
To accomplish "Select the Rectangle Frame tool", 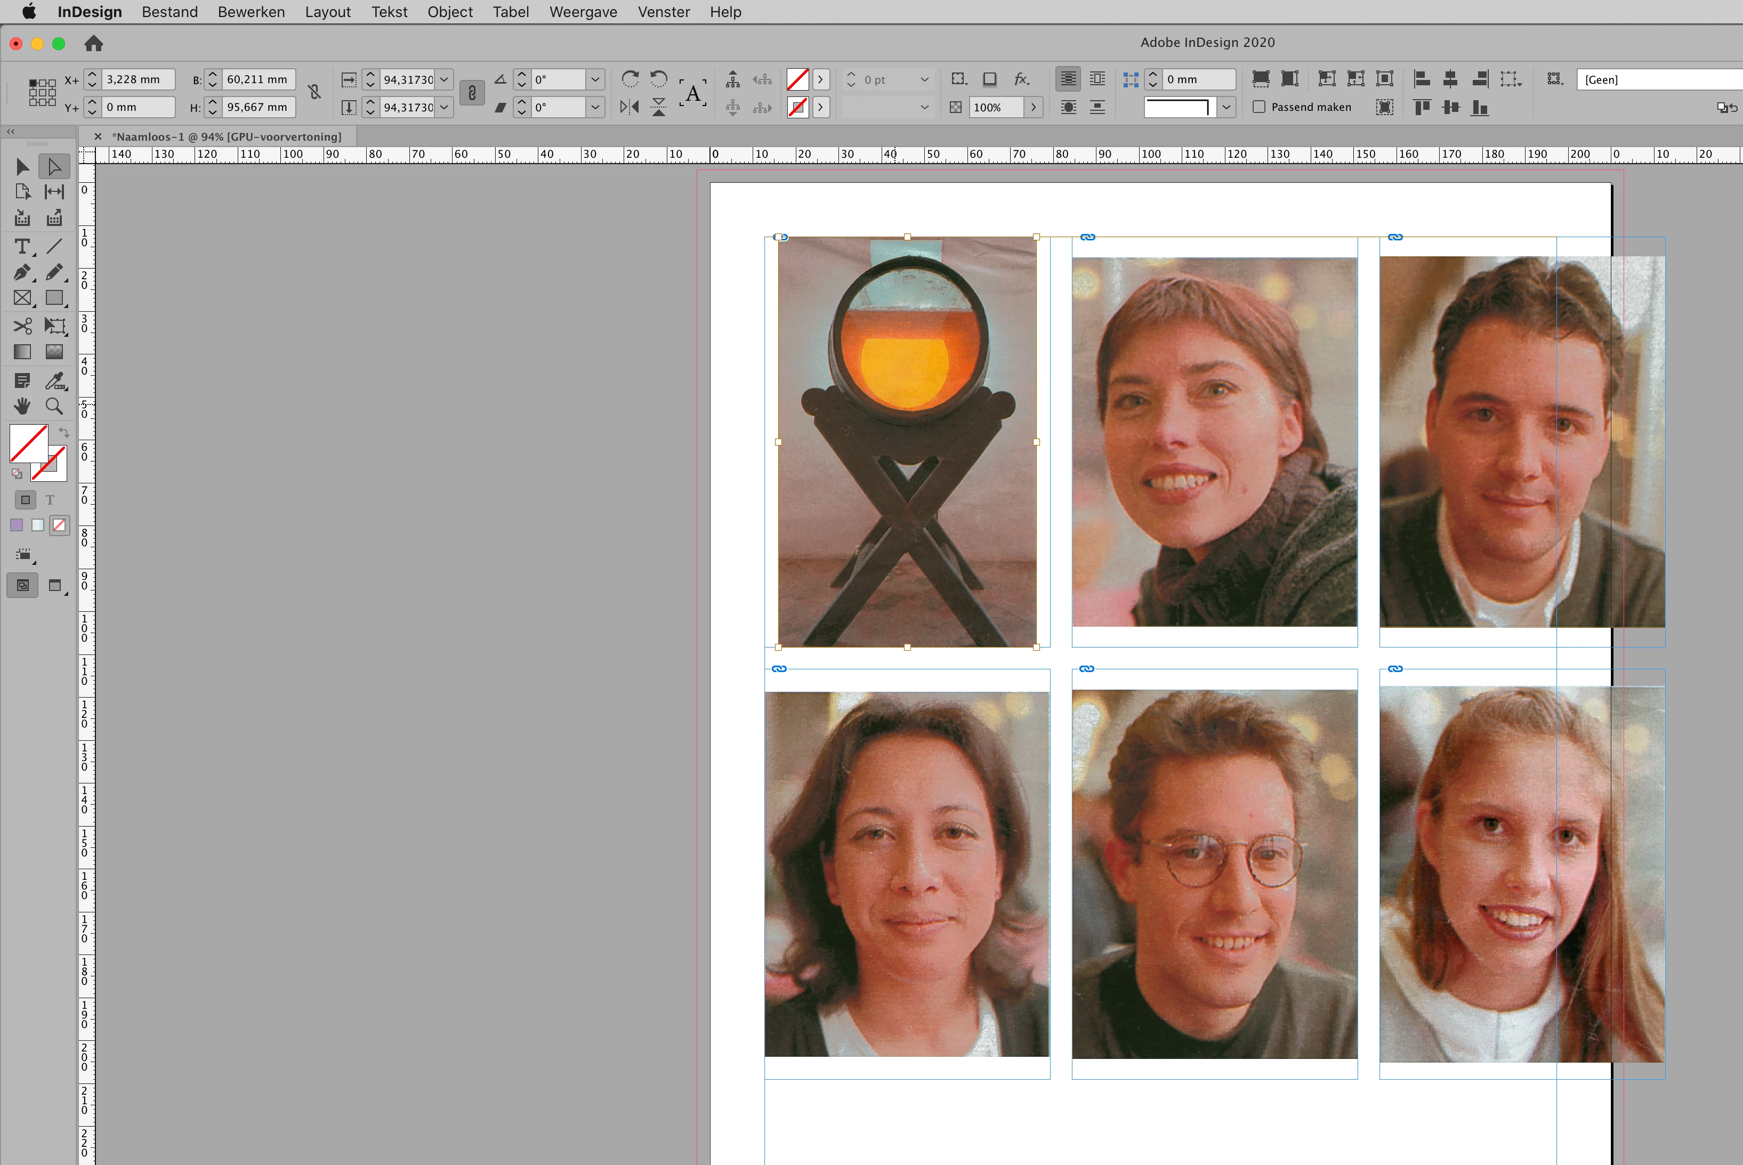I will [x=22, y=298].
